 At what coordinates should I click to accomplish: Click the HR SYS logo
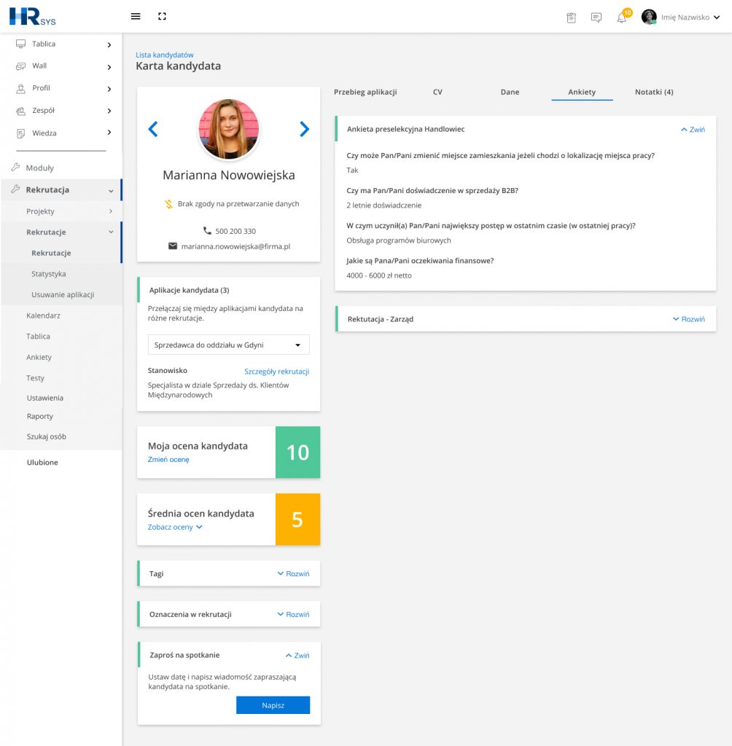click(32, 17)
